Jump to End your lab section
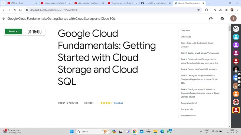The height and width of the screenshot is (135, 241). [187, 109]
